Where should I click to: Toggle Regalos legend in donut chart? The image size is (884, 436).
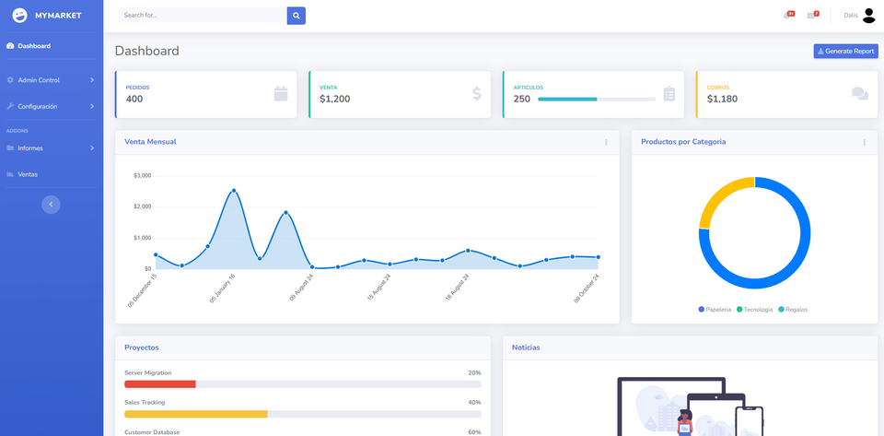(793, 309)
